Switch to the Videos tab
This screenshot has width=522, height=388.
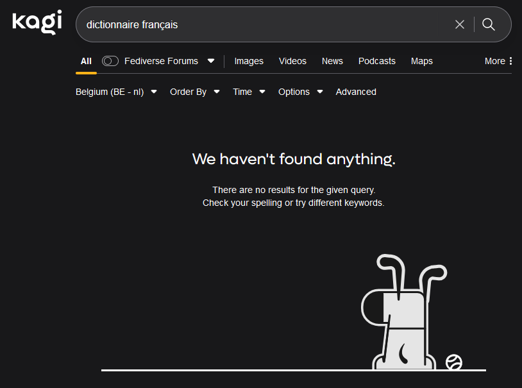pyautogui.click(x=292, y=61)
